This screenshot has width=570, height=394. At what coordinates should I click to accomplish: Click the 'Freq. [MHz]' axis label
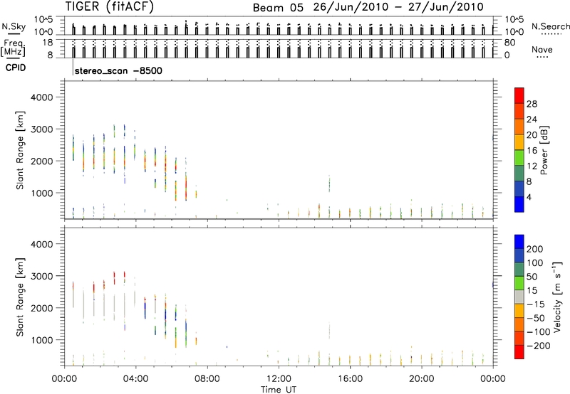[x=13, y=48]
